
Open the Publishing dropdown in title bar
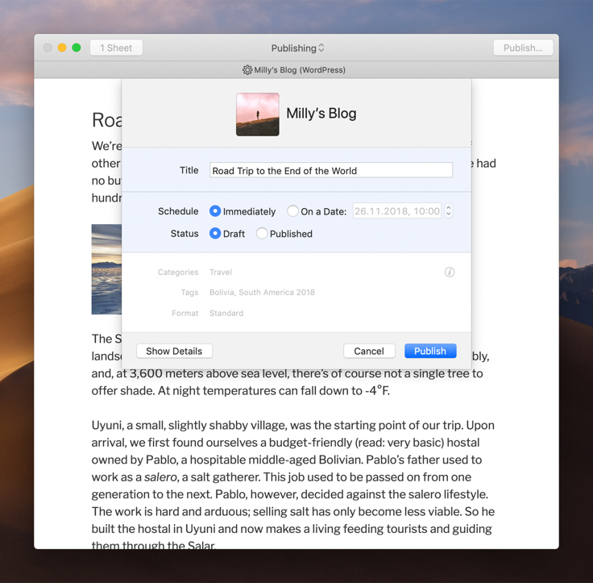pos(297,48)
